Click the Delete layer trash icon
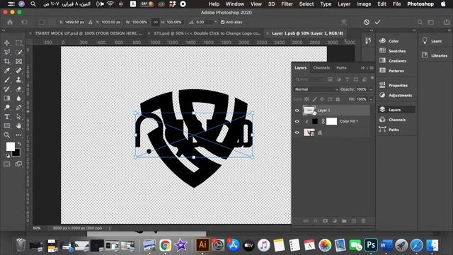Image resolution: width=453 pixels, height=255 pixels. 363,221
